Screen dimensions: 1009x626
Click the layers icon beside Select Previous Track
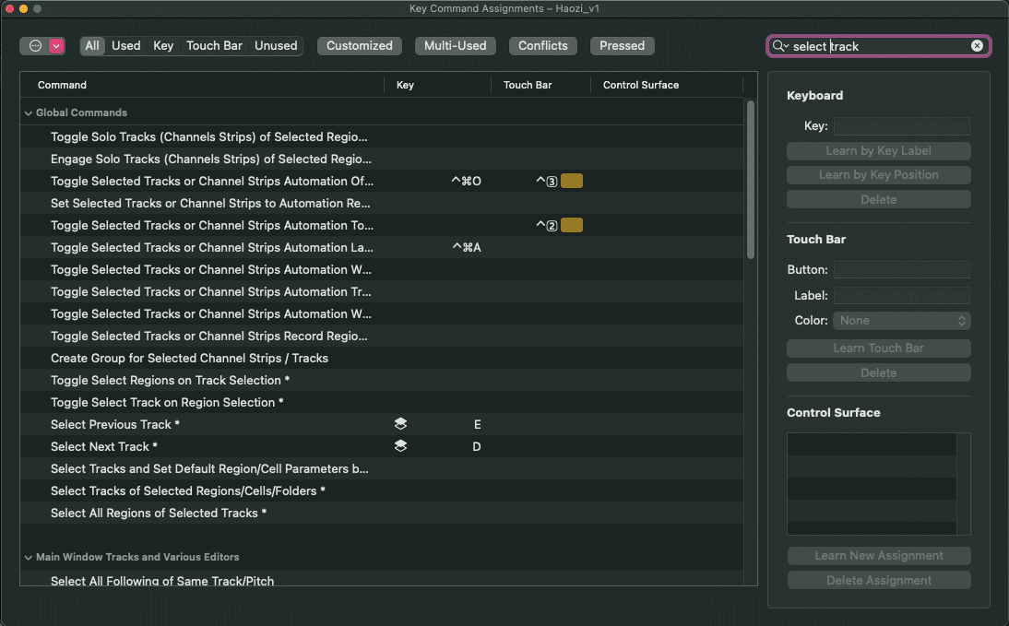point(400,425)
